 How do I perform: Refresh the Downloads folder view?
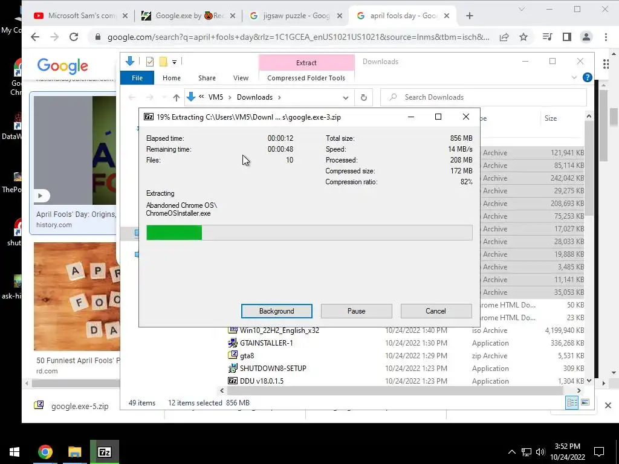363,97
